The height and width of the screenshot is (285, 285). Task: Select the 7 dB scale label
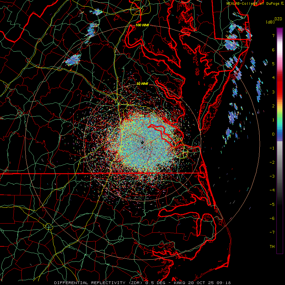coord(273,35)
